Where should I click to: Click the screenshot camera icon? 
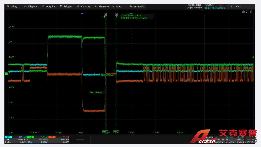(x=243, y=12)
